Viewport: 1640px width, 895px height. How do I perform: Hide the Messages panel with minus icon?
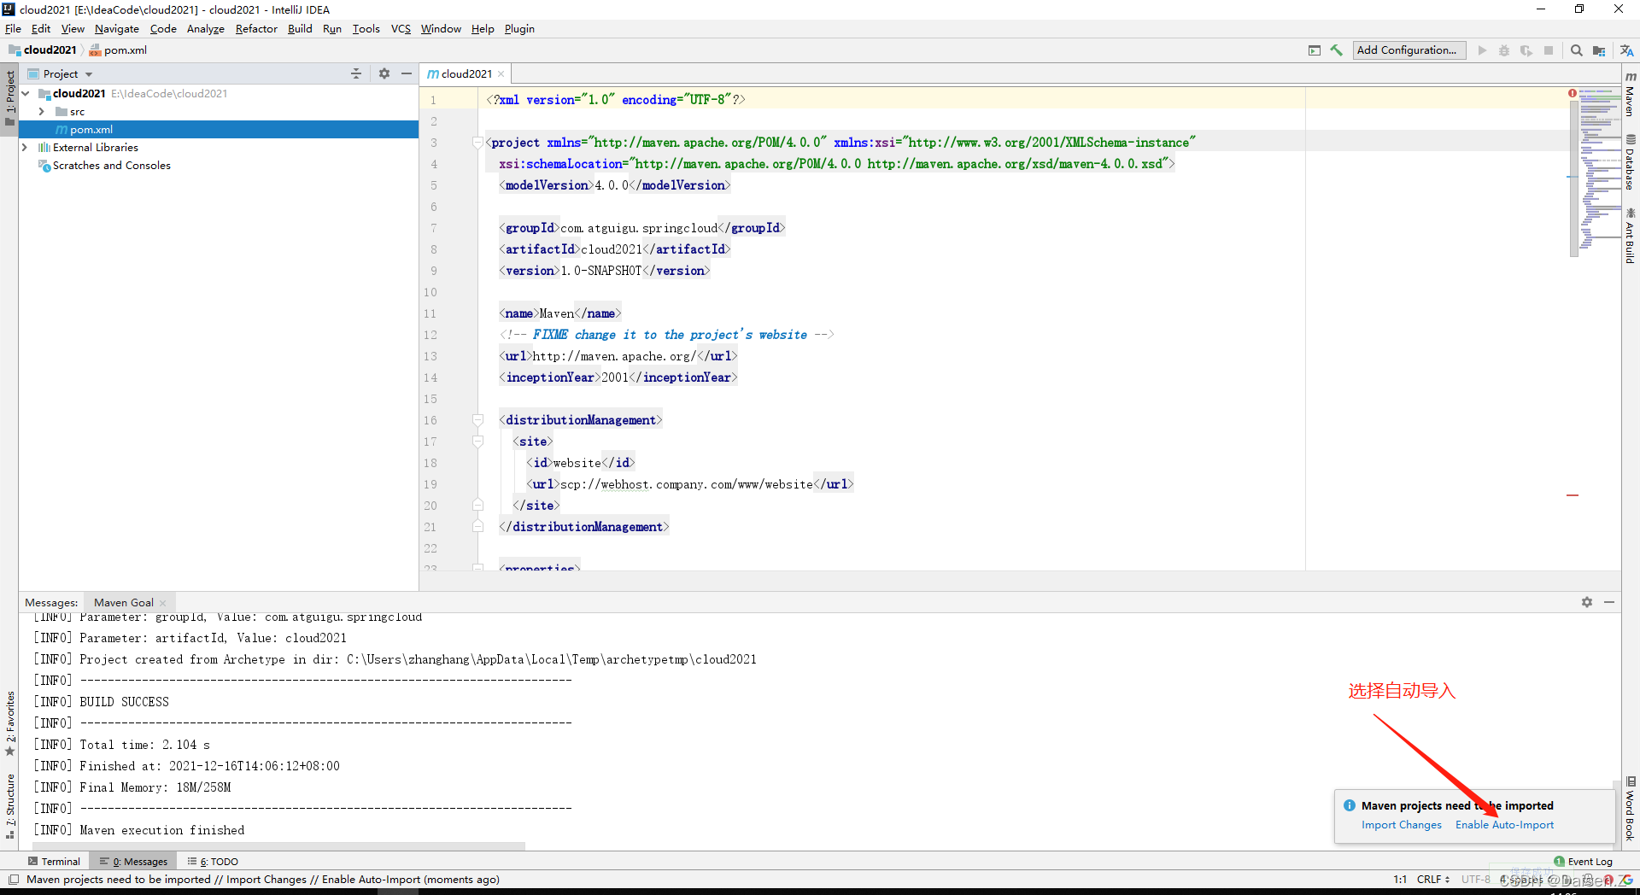tap(1609, 602)
